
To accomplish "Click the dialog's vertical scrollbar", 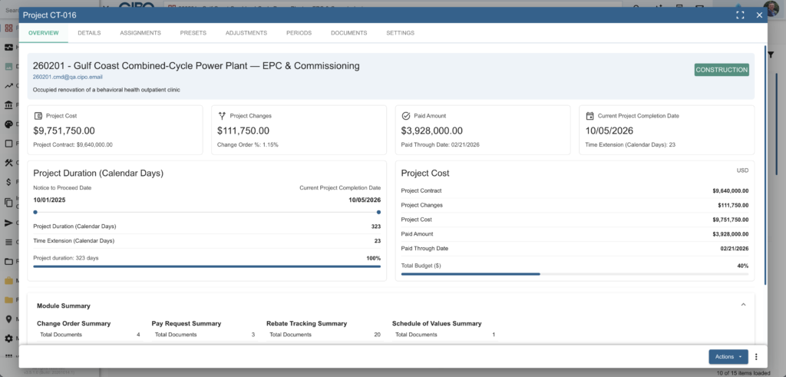I will 765,165.
